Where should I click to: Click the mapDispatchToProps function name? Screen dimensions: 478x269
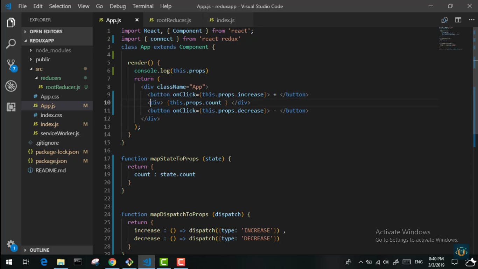179,214
